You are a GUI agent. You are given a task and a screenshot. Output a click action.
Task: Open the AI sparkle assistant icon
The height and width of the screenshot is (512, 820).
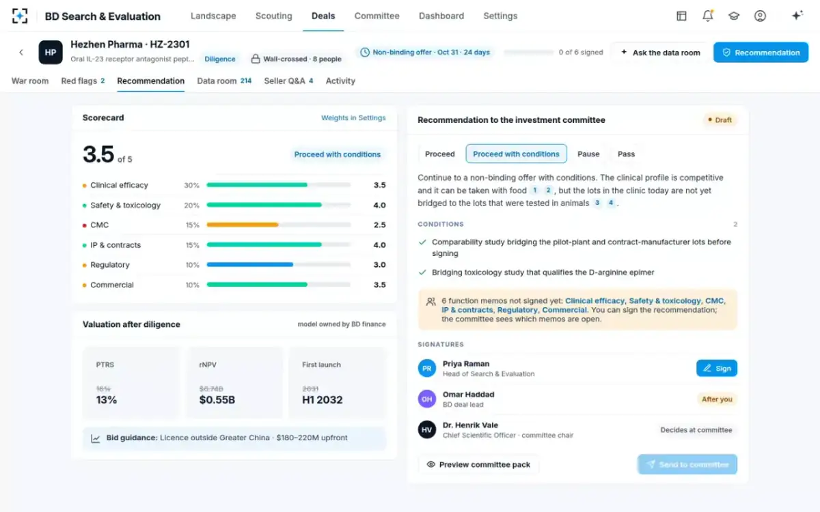797,16
